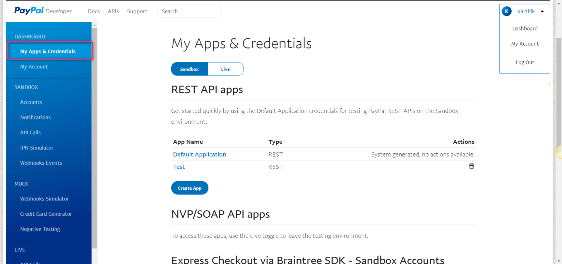This screenshot has width=562, height=264.
Task: Open Webhooks Events in the sidebar
Action: tap(41, 163)
